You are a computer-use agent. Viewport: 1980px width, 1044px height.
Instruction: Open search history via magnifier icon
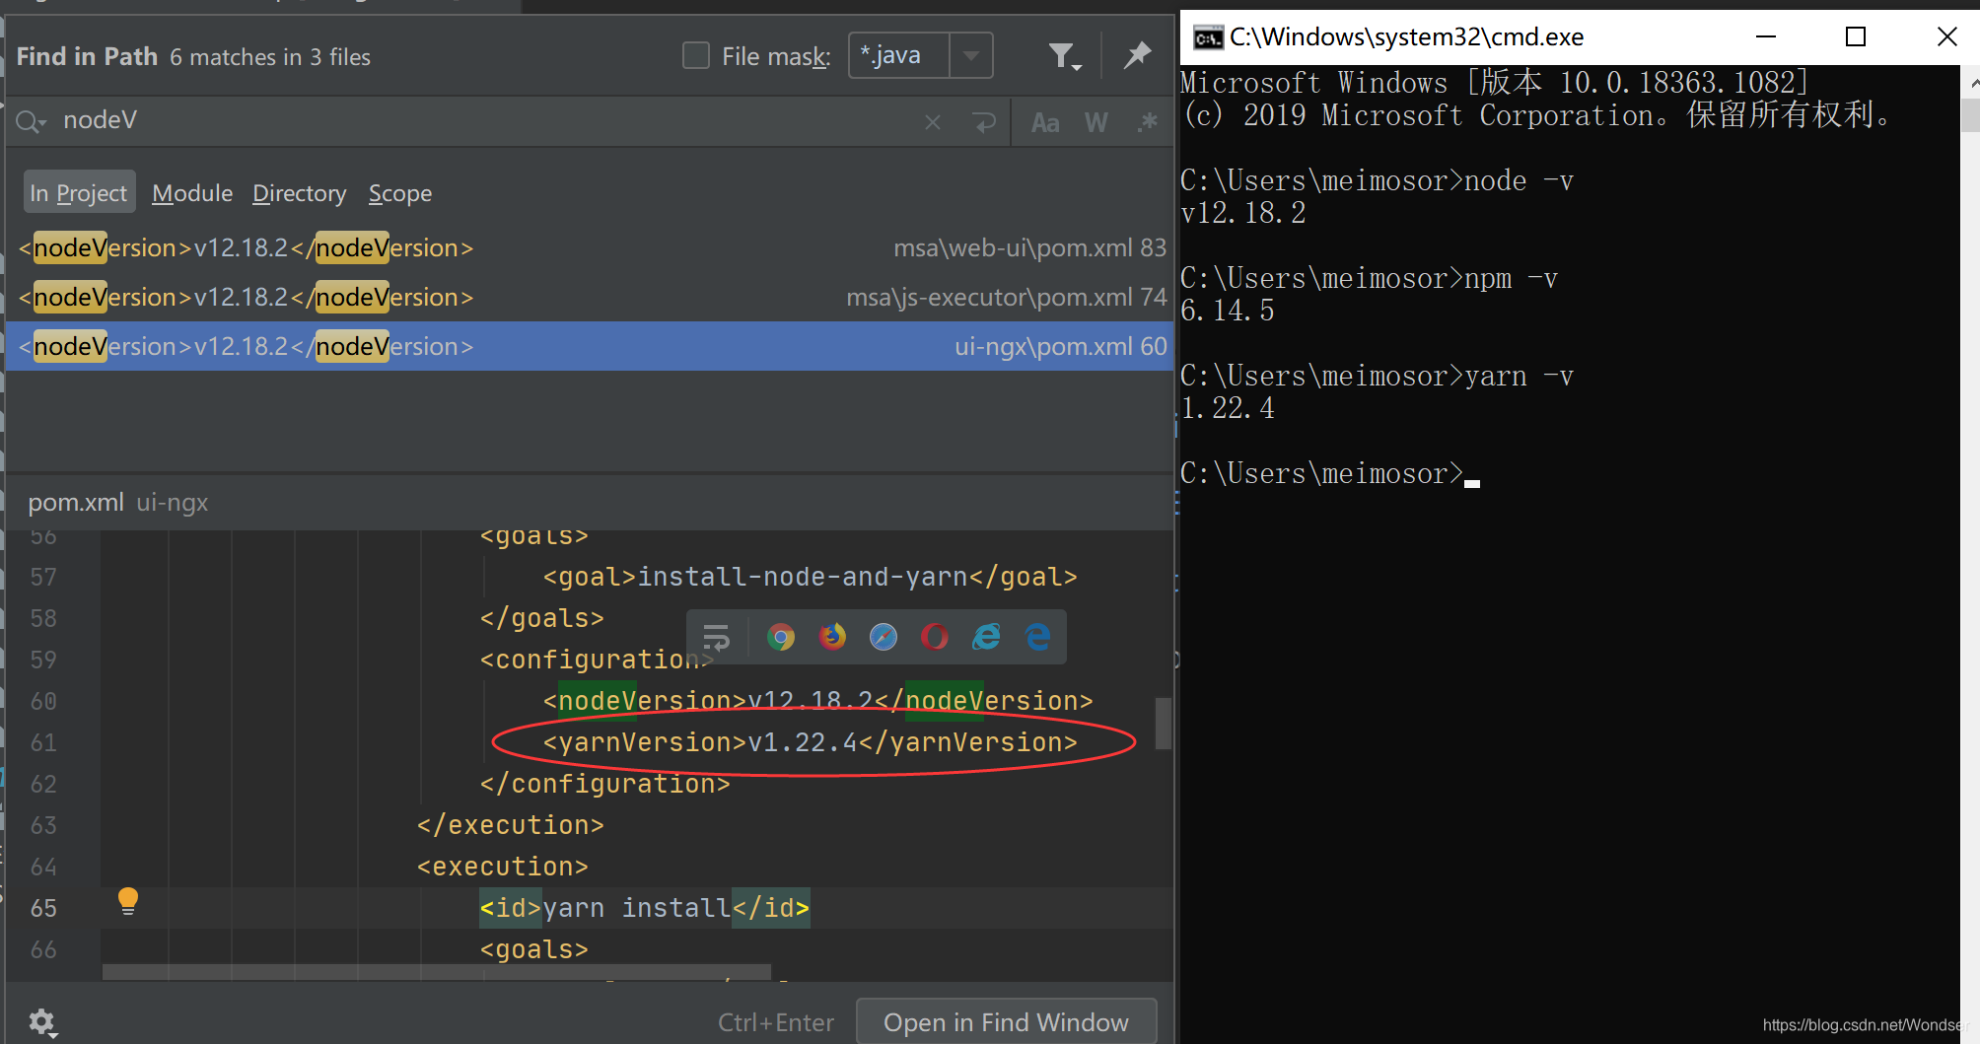[x=31, y=121]
